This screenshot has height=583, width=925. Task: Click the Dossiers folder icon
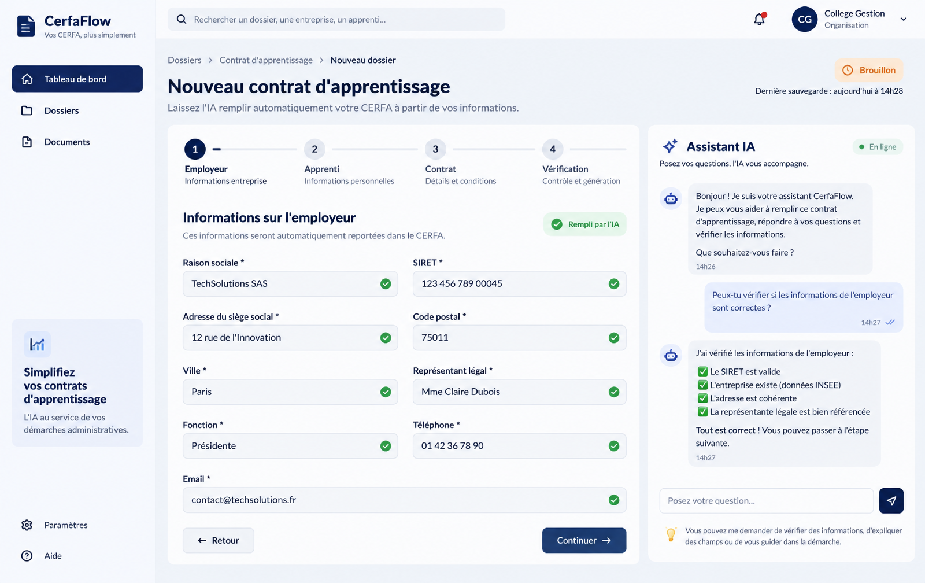pyautogui.click(x=27, y=110)
